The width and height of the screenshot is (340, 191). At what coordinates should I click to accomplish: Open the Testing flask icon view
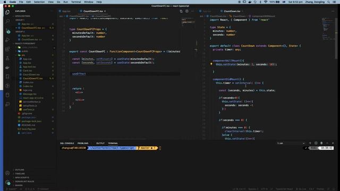coord(7,58)
